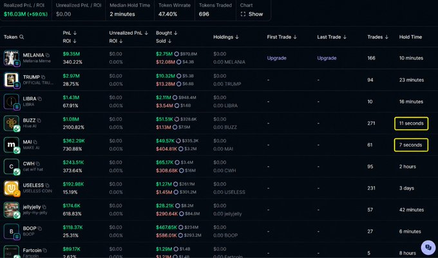Screen dimensions: 438x258
Task: Open the BOOP token logo
Action: click(x=11, y=231)
